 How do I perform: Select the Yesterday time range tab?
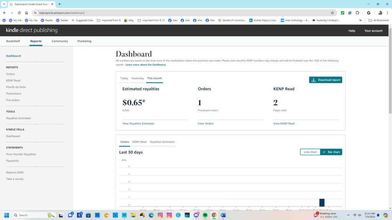pos(137,78)
